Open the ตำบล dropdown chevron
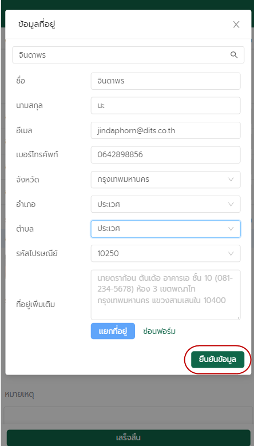254x446 pixels. (231, 229)
